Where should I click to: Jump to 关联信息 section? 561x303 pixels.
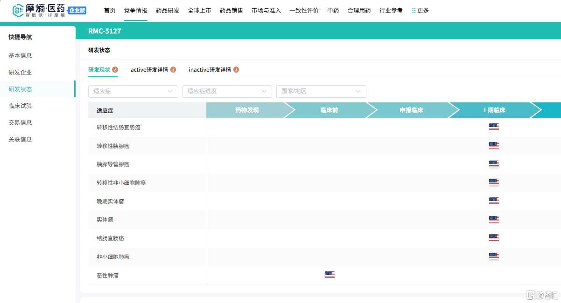tap(20, 140)
